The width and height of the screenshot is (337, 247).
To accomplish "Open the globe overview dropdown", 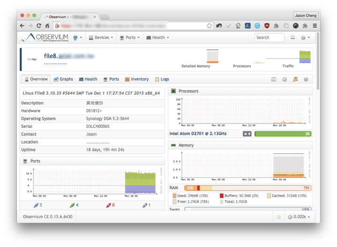I will pos(78,37).
